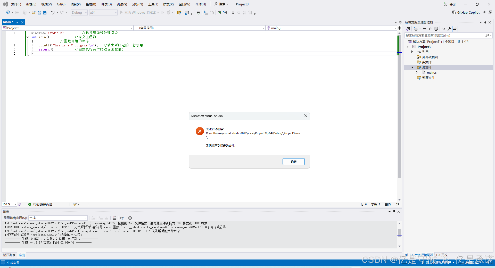Open the 显示输出来源 生成 dropdown

(x=58, y=218)
